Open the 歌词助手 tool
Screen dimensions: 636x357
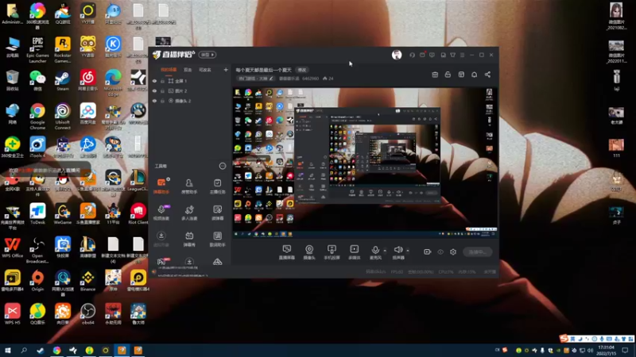click(217, 239)
